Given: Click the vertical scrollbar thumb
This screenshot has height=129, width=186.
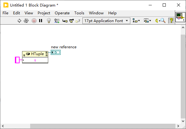Looking at the screenshot, I should (x=183, y=77).
